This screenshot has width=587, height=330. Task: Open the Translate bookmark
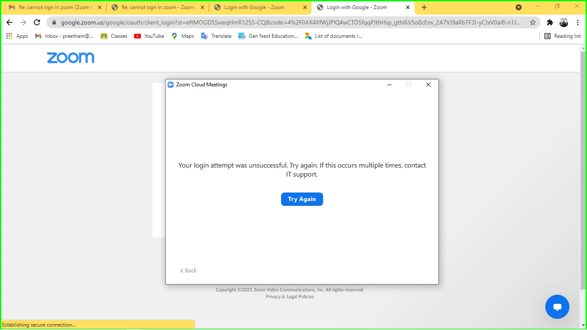216,36
